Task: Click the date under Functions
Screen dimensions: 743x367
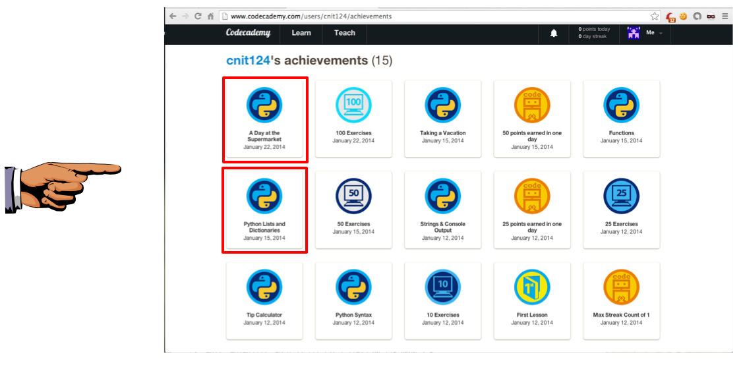Action: coord(621,140)
